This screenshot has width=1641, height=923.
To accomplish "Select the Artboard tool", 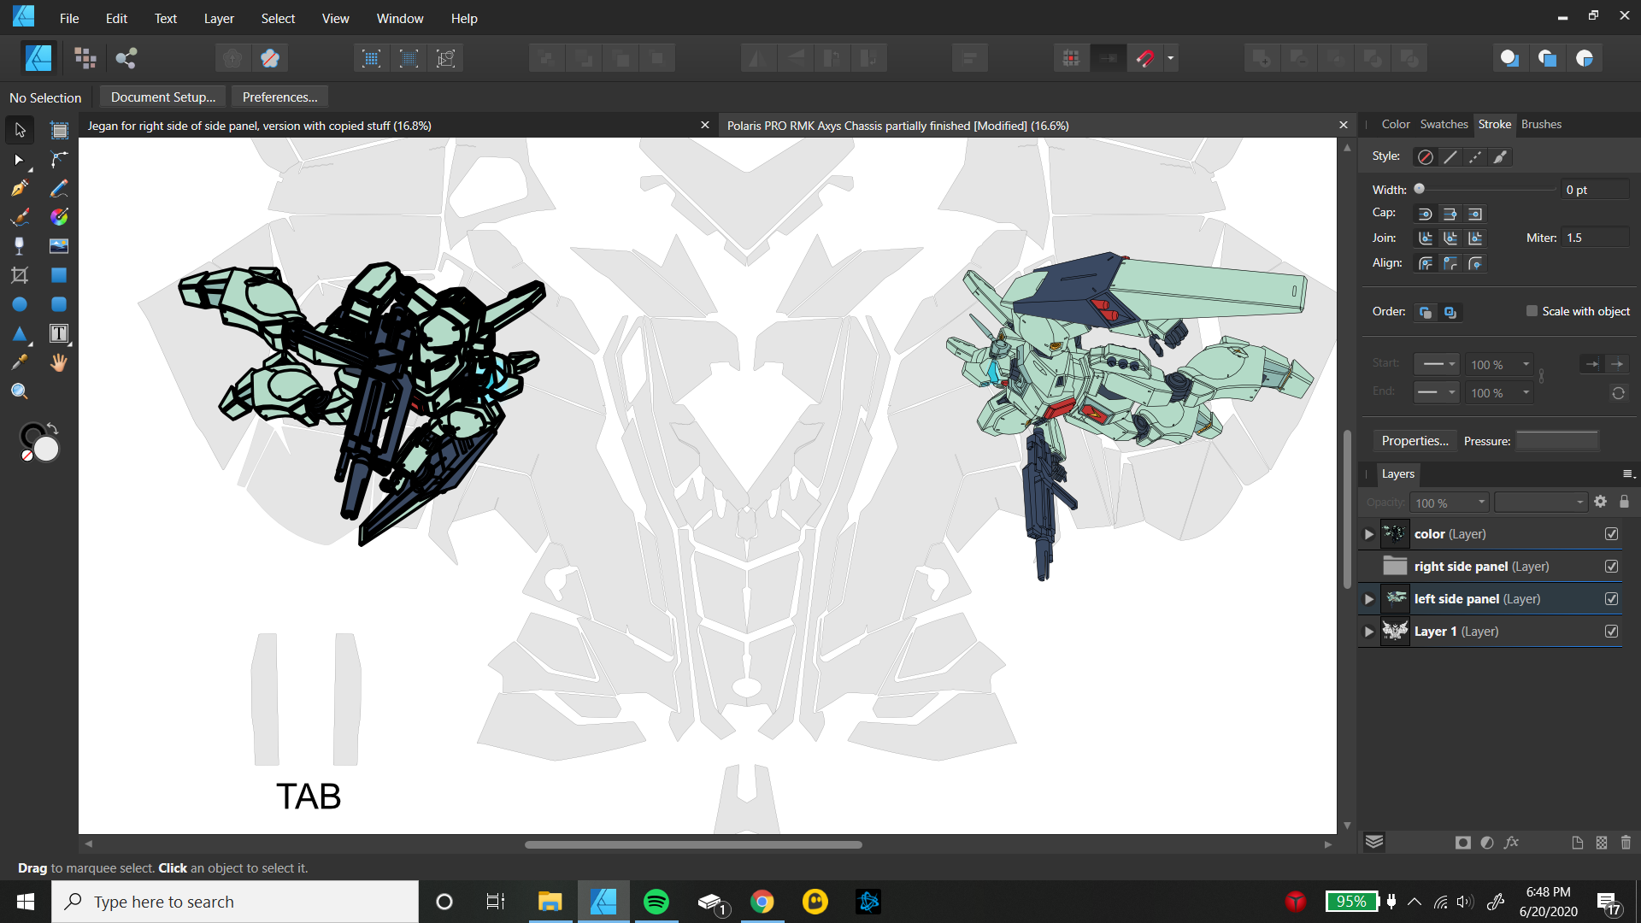I will click(59, 130).
